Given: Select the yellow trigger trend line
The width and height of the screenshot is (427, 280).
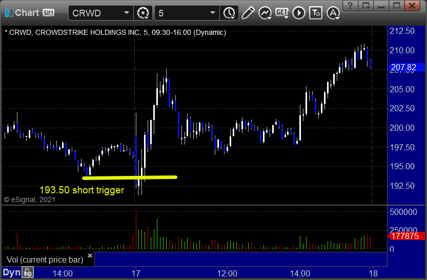Looking at the screenshot, I should tap(130, 177).
